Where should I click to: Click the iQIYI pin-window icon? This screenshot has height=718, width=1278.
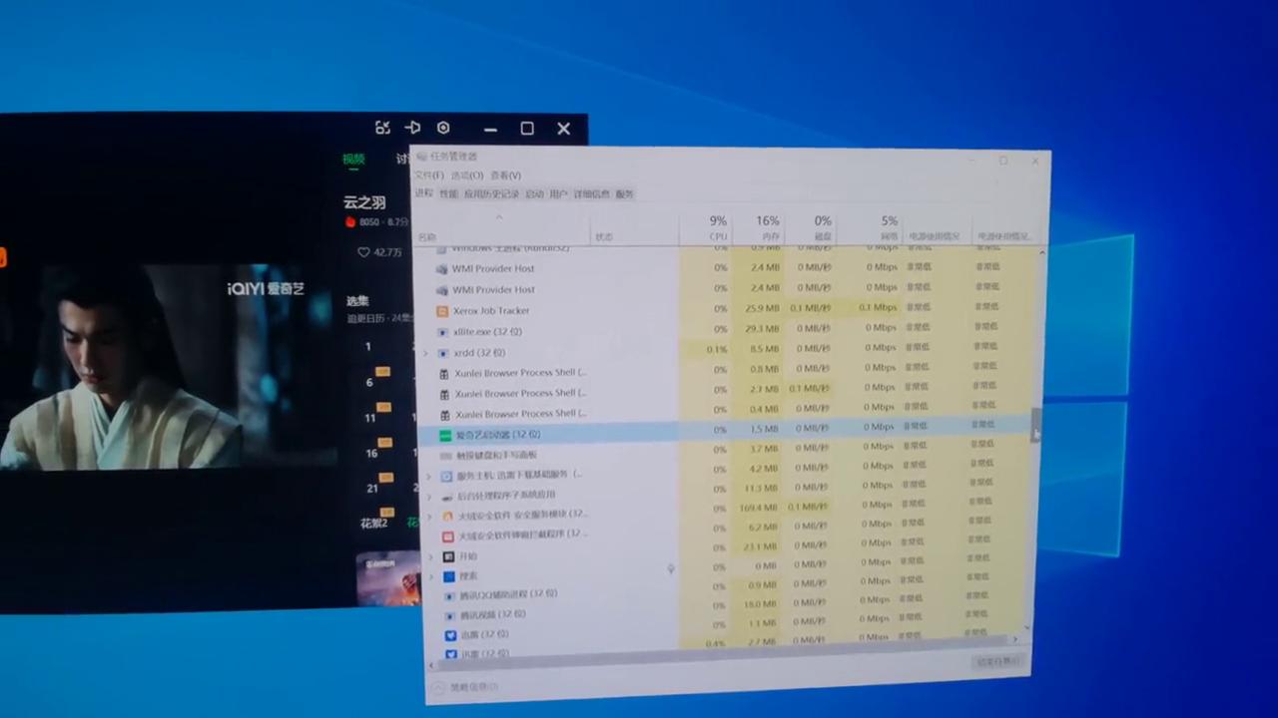(412, 128)
